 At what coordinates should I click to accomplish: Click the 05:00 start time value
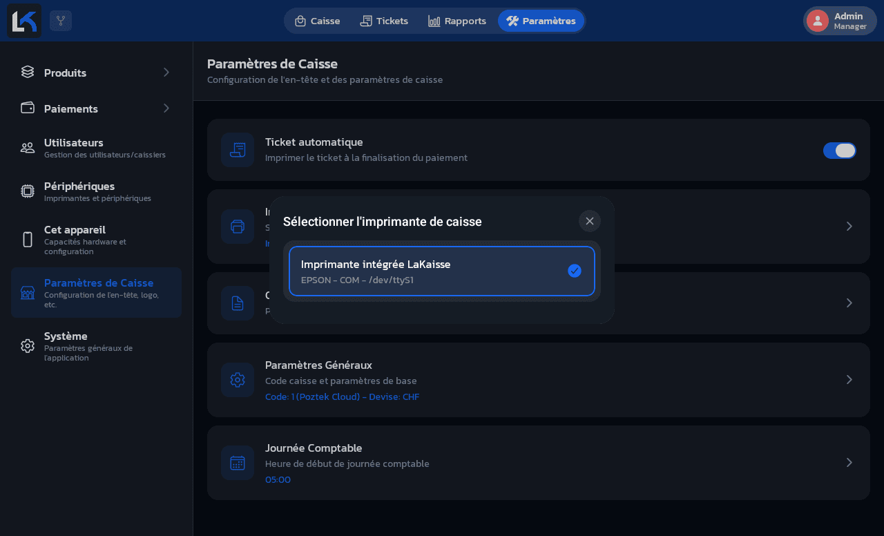[278, 480]
